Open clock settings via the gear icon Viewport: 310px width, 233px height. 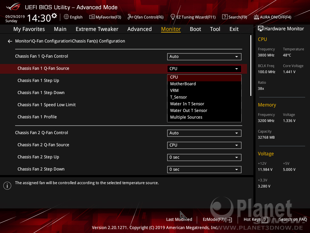[x=54, y=16]
